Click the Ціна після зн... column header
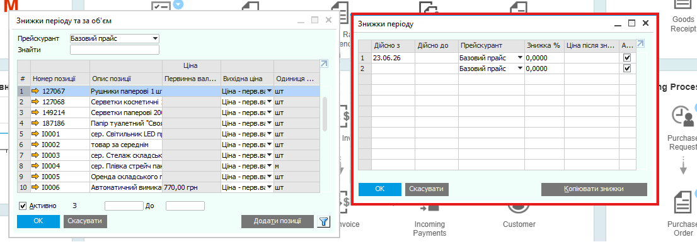This screenshot has height=242, width=697. pos(592,46)
